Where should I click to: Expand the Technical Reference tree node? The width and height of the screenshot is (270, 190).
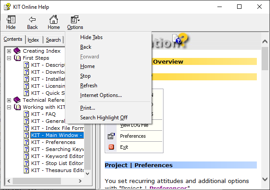pos(9,100)
